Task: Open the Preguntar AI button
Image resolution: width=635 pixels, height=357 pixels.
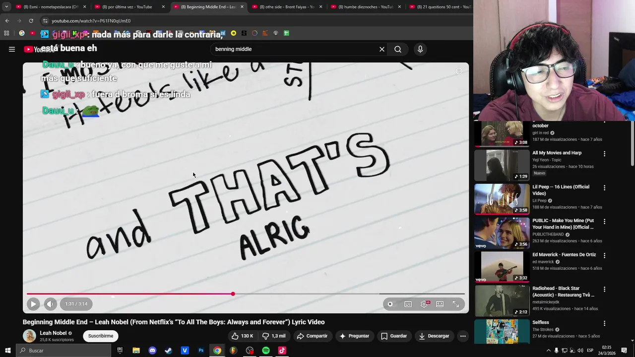Action: click(x=354, y=336)
